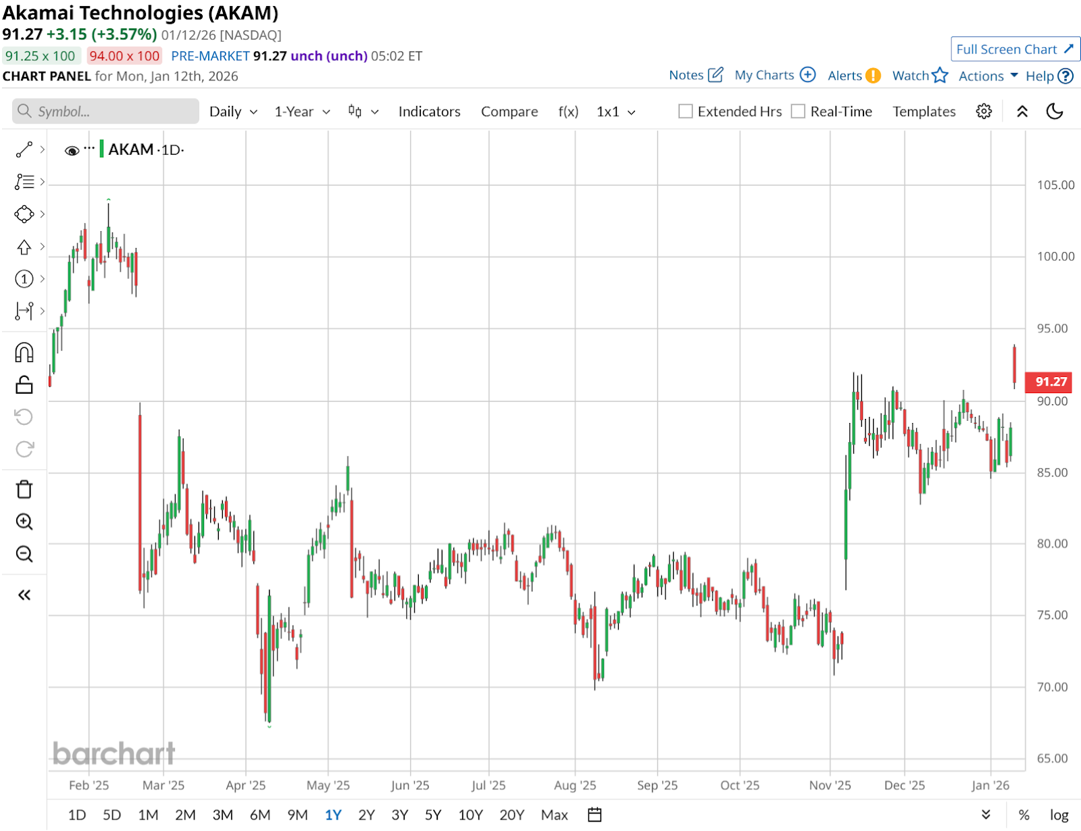Add to My Charts with the plus icon
The width and height of the screenshot is (1081, 831).
pos(808,75)
